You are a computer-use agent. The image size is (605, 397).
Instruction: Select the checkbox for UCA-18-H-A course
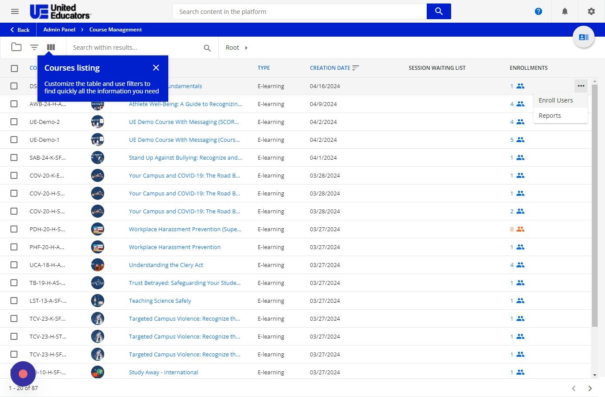point(14,265)
